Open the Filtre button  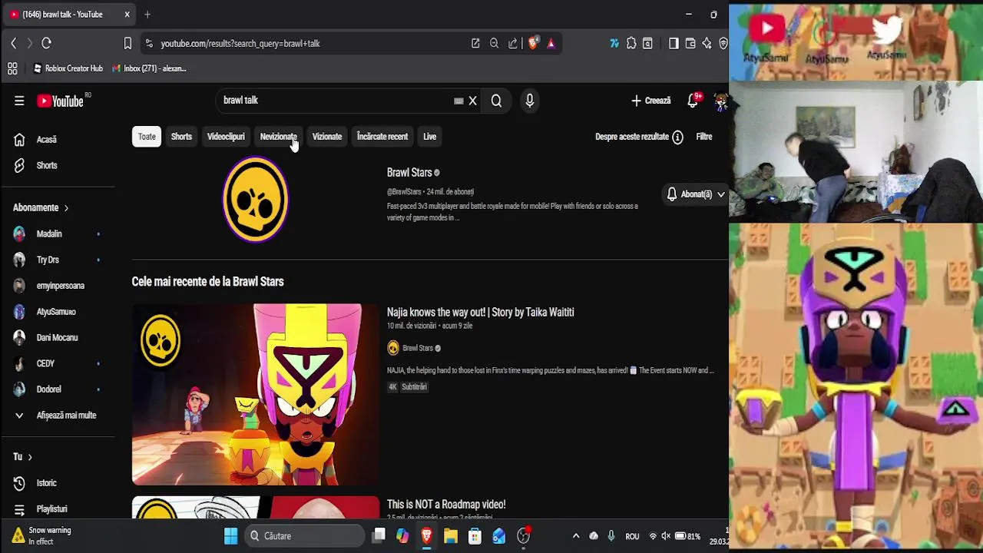click(704, 137)
